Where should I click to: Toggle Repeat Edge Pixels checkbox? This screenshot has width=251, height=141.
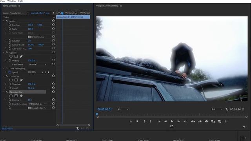point(29,108)
